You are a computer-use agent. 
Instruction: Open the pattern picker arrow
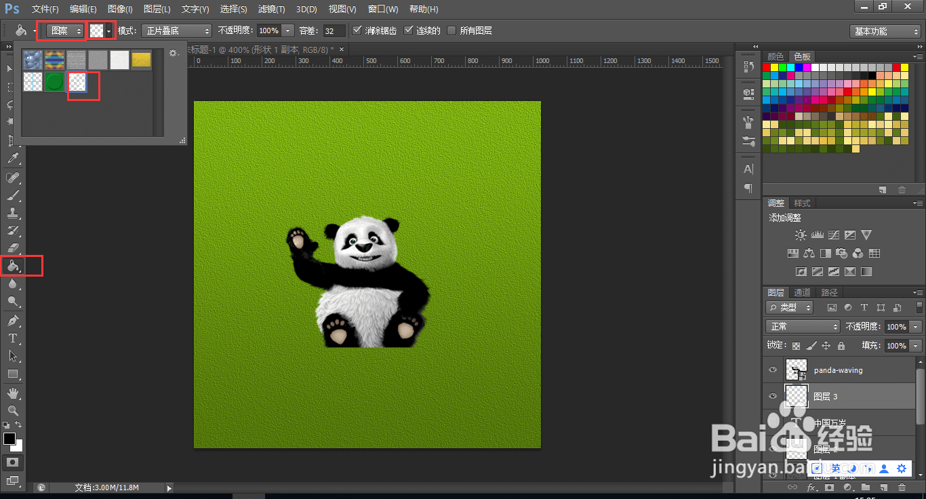click(108, 31)
